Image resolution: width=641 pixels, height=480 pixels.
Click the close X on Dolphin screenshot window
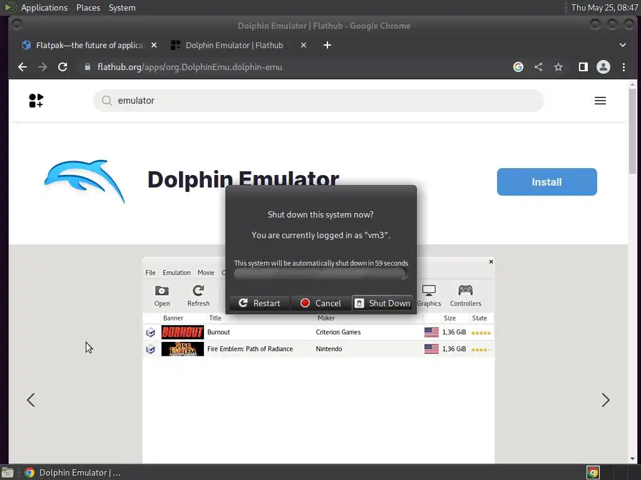[x=491, y=262]
